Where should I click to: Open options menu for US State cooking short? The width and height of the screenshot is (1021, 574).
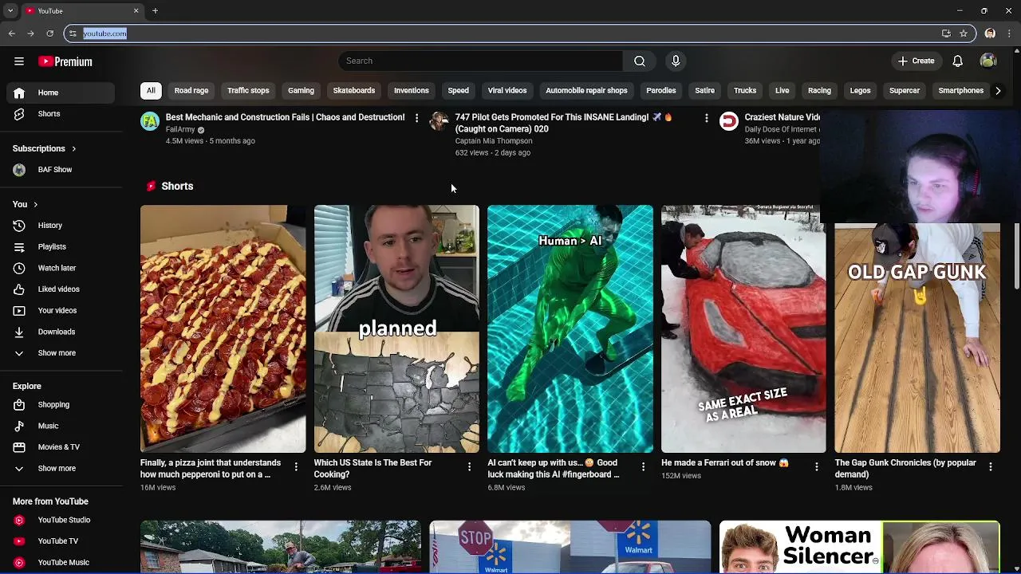tap(469, 466)
